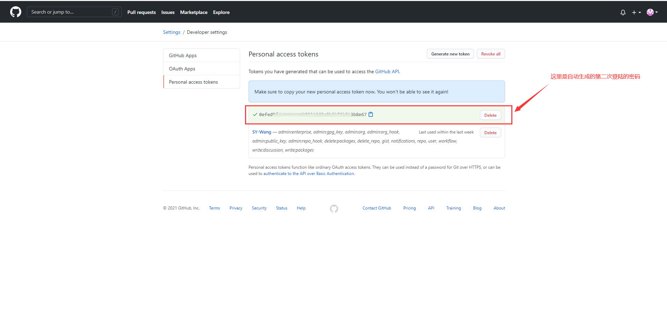Focus the Search or jump to field

[74, 12]
